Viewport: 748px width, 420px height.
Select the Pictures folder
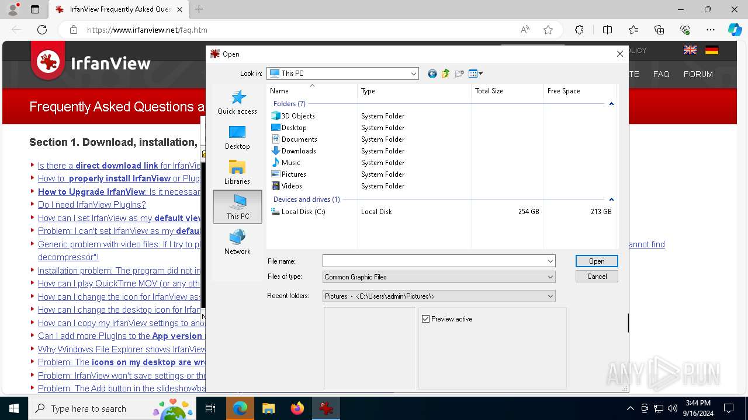point(289,174)
